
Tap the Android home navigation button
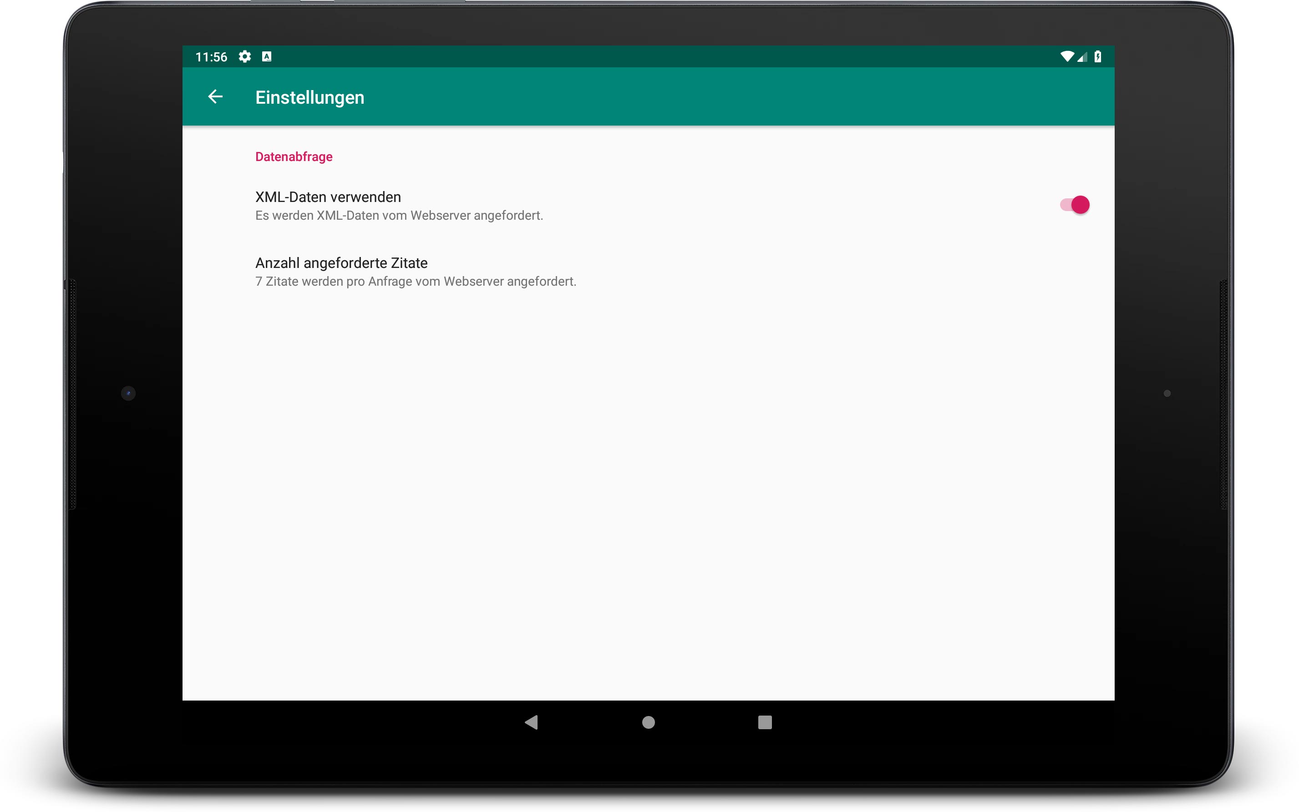click(x=648, y=722)
